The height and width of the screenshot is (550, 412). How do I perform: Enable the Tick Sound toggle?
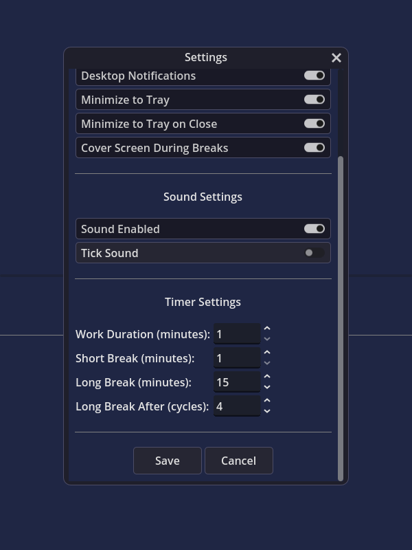click(x=314, y=253)
